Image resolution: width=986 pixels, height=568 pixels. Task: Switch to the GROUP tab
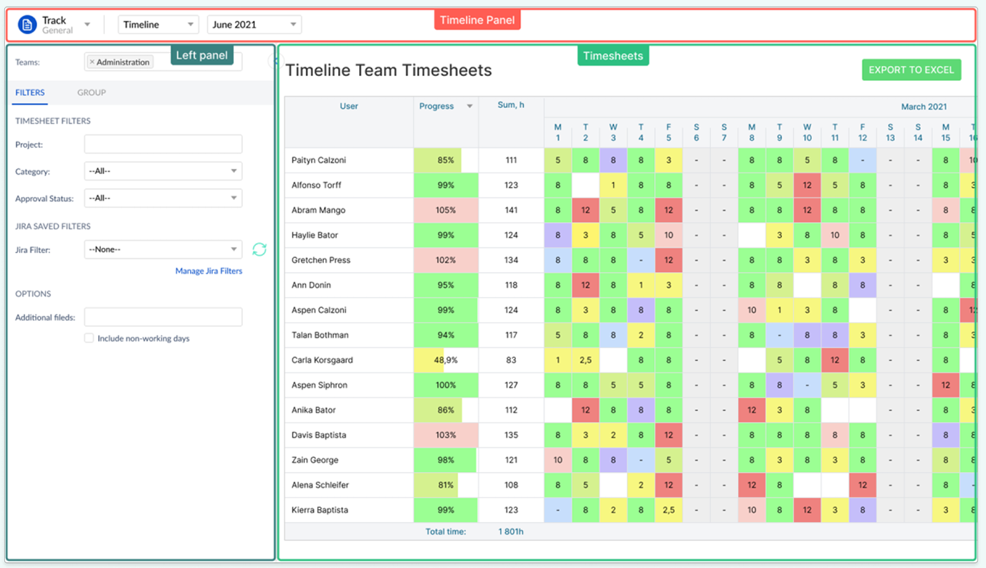92,92
